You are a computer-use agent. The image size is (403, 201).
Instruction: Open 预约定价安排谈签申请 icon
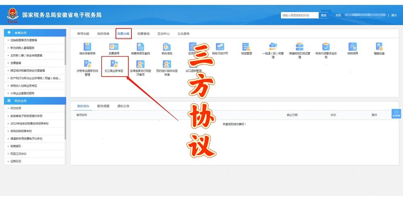click(x=167, y=64)
